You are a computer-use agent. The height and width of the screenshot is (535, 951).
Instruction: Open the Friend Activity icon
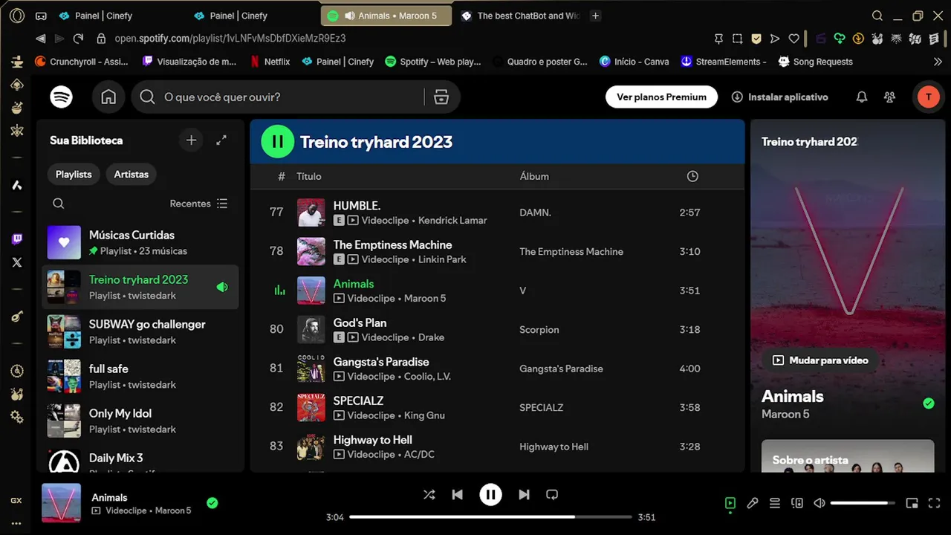(x=889, y=97)
